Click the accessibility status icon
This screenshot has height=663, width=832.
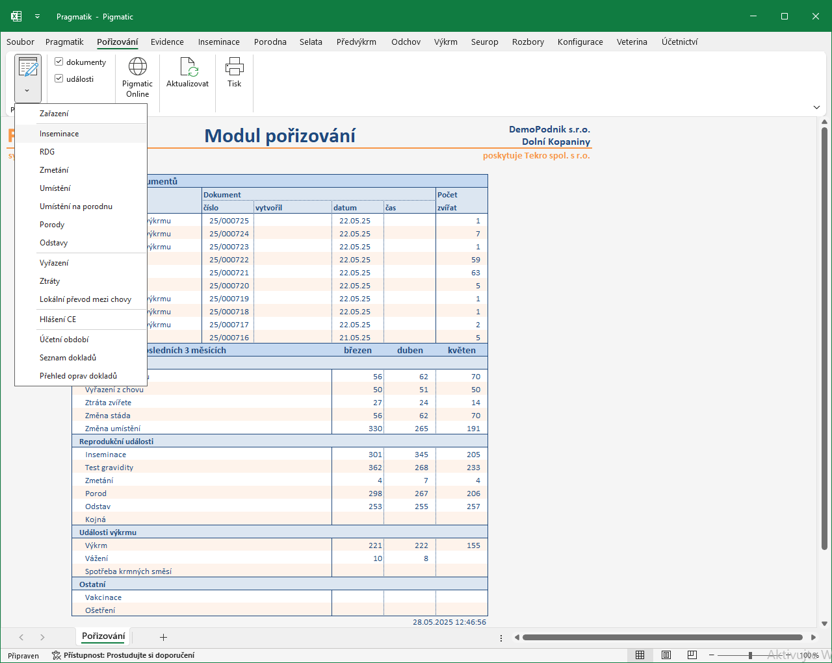click(x=57, y=655)
